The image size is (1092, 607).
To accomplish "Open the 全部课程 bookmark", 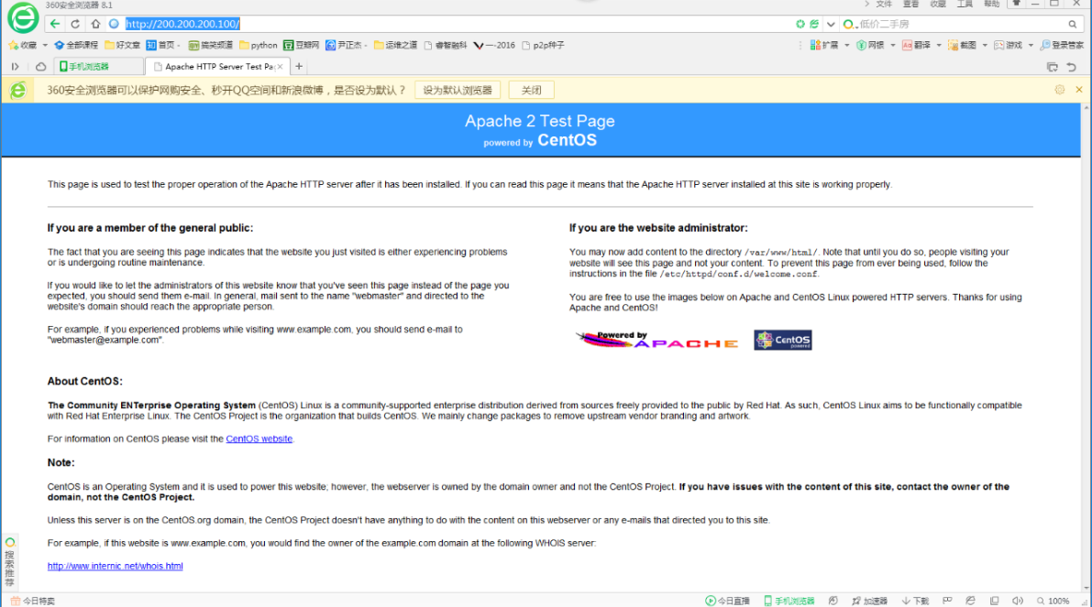I will click(x=76, y=45).
